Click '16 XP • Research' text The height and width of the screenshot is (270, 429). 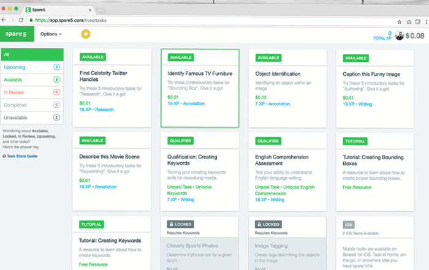[x=97, y=110]
